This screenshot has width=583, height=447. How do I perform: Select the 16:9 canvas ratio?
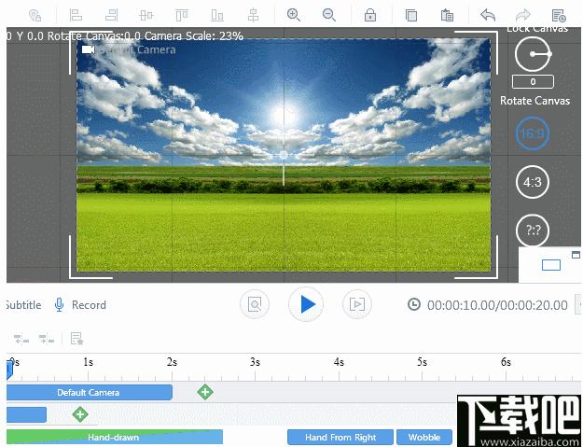click(x=533, y=133)
